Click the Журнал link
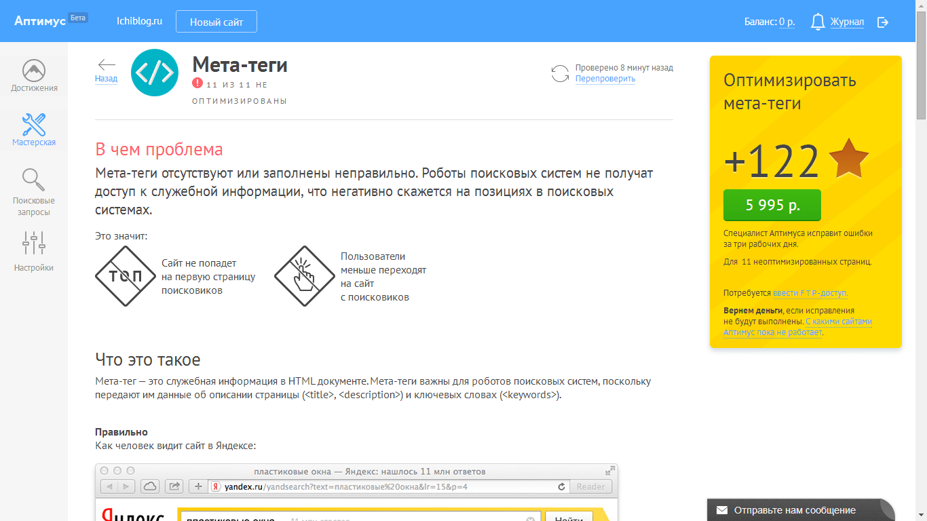The height and width of the screenshot is (521, 927). point(847,22)
